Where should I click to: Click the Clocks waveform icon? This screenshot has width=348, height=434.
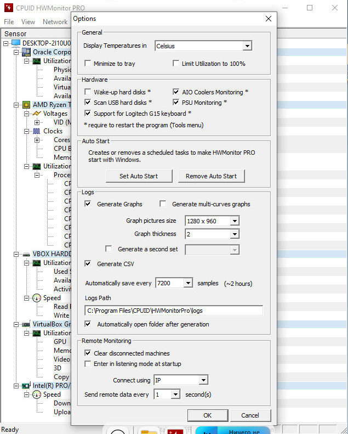37,131
